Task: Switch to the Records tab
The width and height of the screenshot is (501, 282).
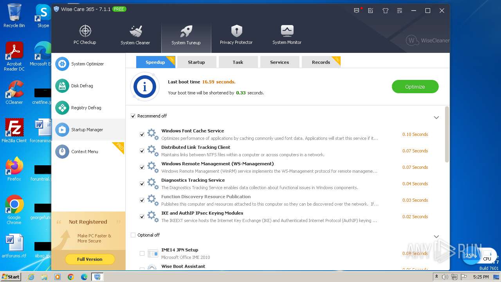Action: coord(321,62)
